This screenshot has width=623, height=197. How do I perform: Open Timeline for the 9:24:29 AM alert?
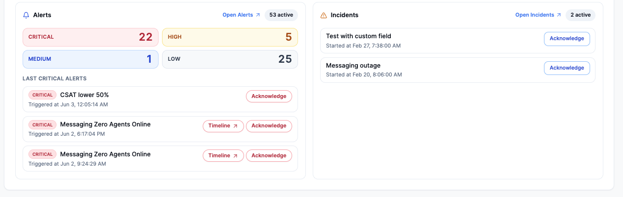(223, 156)
